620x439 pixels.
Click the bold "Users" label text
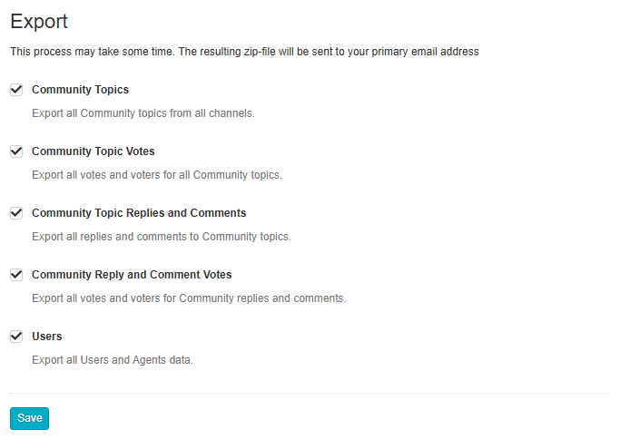pos(47,337)
